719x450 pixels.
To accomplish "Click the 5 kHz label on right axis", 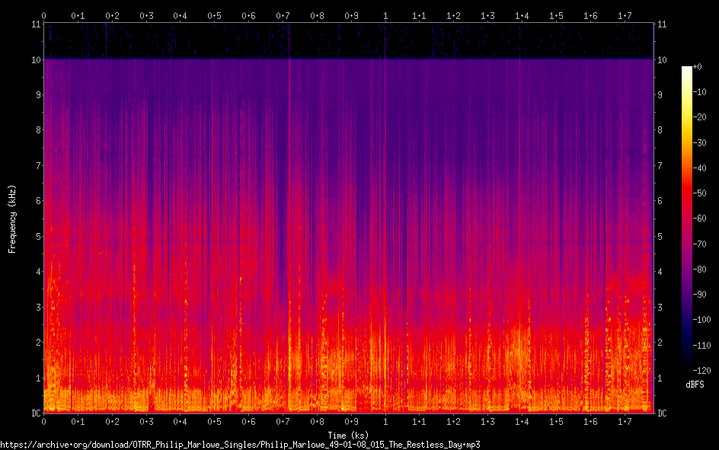I will [x=660, y=236].
